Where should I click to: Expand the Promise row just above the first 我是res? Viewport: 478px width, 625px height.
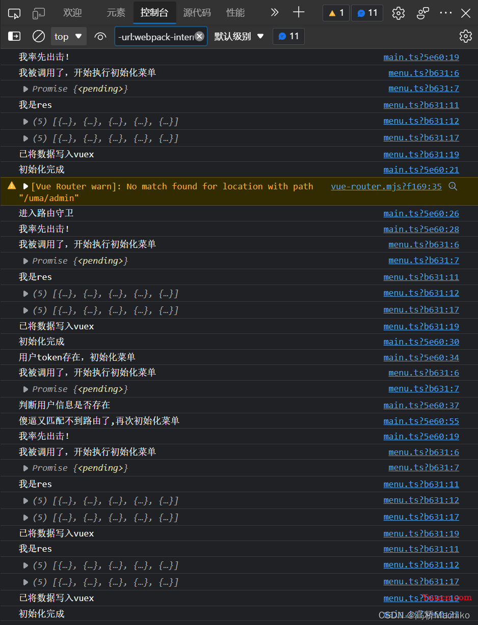pos(25,89)
